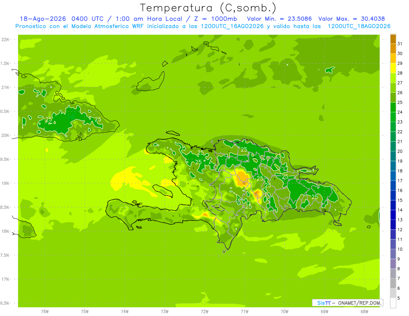Click the '75W' longitude axis label
This screenshot has height=316, width=409.
pos(85,311)
